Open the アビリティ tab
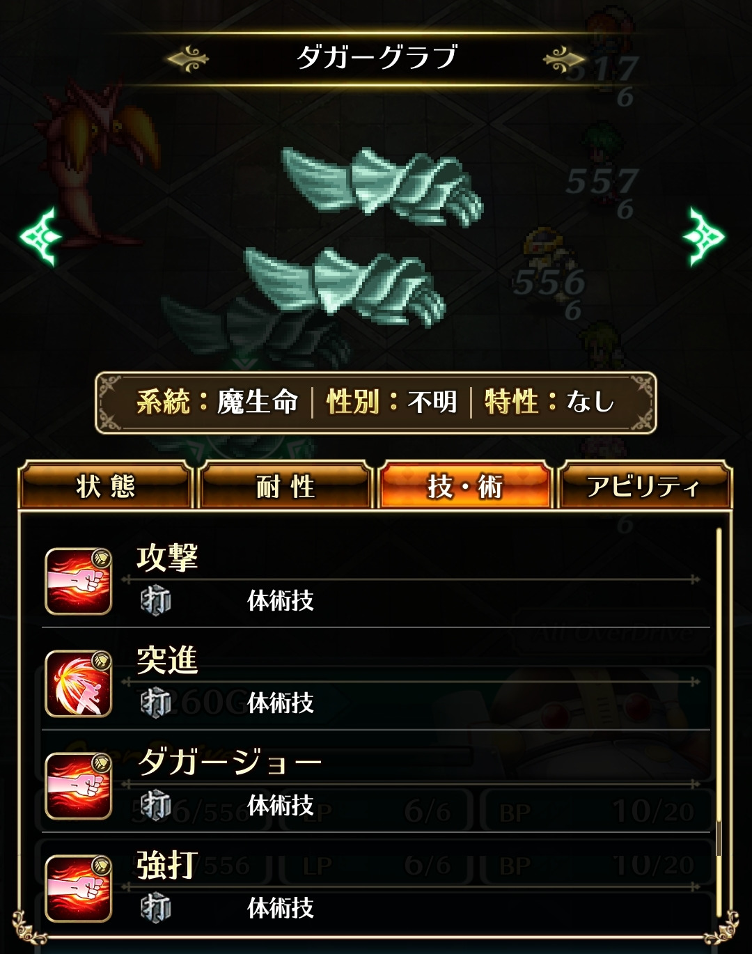This screenshot has width=752, height=954. [x=644, y=485]
